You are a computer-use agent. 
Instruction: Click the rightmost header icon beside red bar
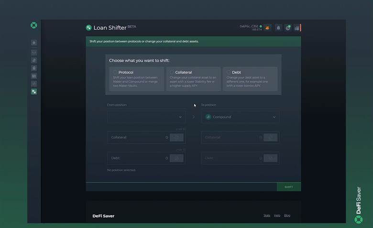click(x=296, y=28)
